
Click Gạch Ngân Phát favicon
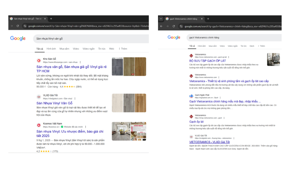[191, 96]
